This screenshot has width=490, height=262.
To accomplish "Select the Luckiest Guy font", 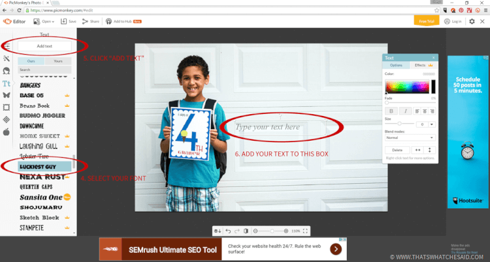I will click(44, 167).
